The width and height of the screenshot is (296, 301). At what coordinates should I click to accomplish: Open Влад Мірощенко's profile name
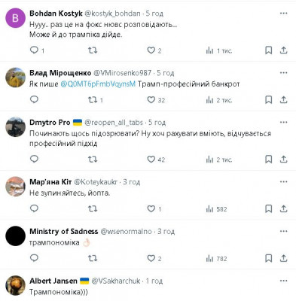click(60, 73)
